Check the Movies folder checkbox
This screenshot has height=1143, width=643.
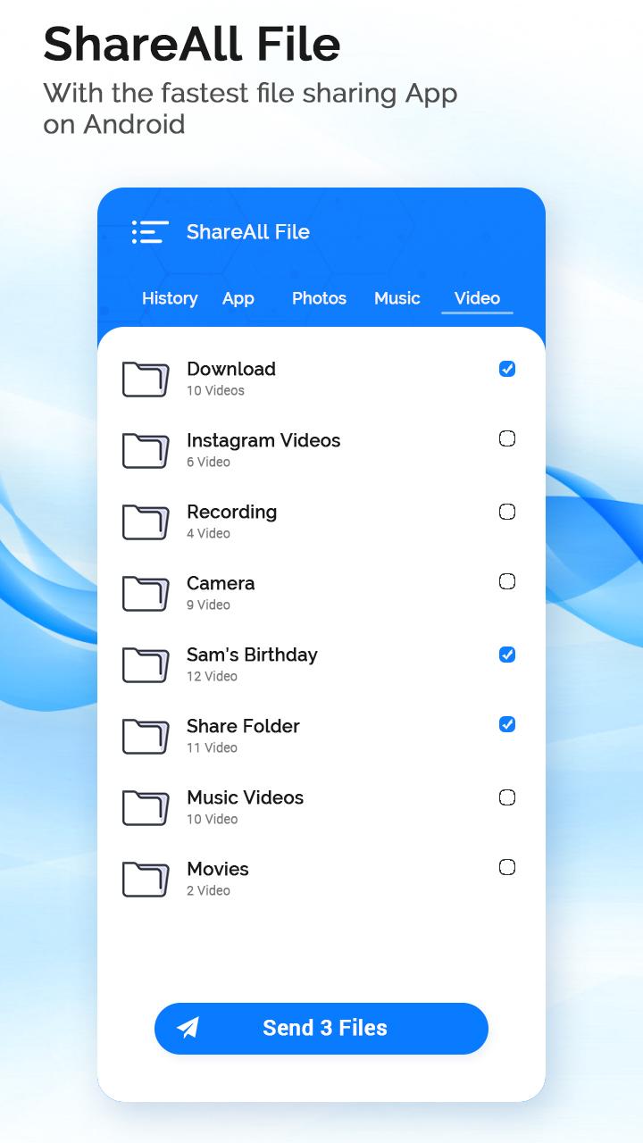pyautogui.click(x=507, y=867)
